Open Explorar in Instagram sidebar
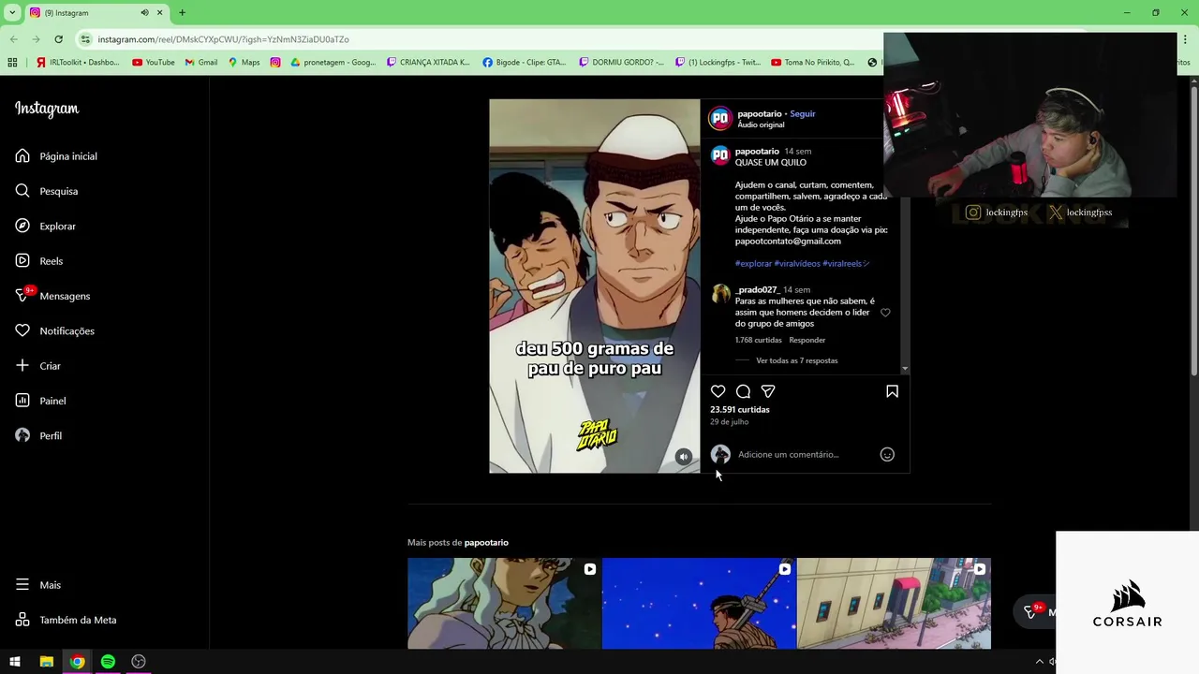This screenshot has height=674, width=1199. point(46,227)
